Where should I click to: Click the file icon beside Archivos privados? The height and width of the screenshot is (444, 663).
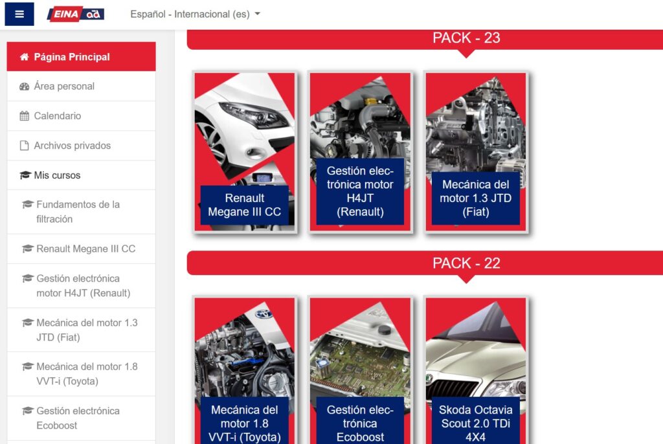point(25,146)
